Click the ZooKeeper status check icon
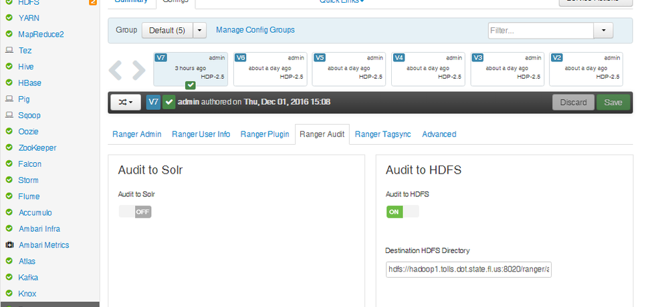 [9, 147]
